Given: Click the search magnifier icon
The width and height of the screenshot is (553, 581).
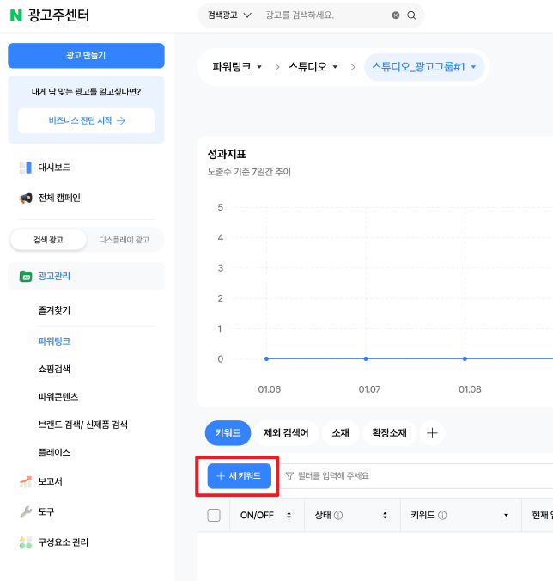Looking at the screenshot, I should coord(411,15).
